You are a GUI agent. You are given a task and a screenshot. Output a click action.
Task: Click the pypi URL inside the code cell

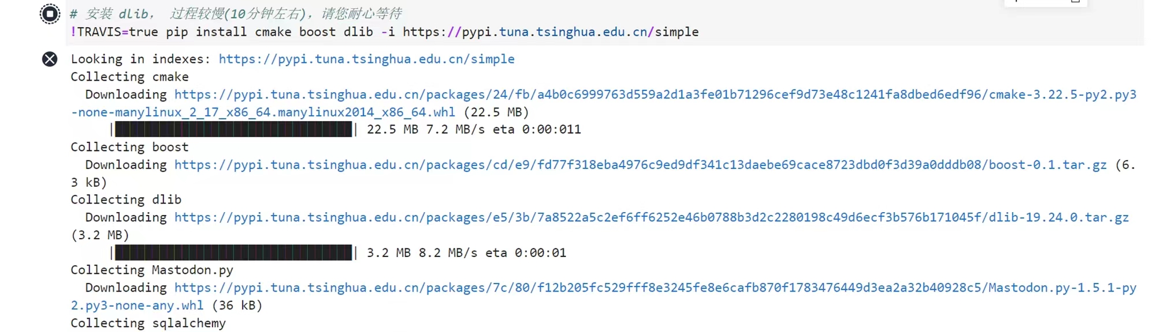coord(550,32)
